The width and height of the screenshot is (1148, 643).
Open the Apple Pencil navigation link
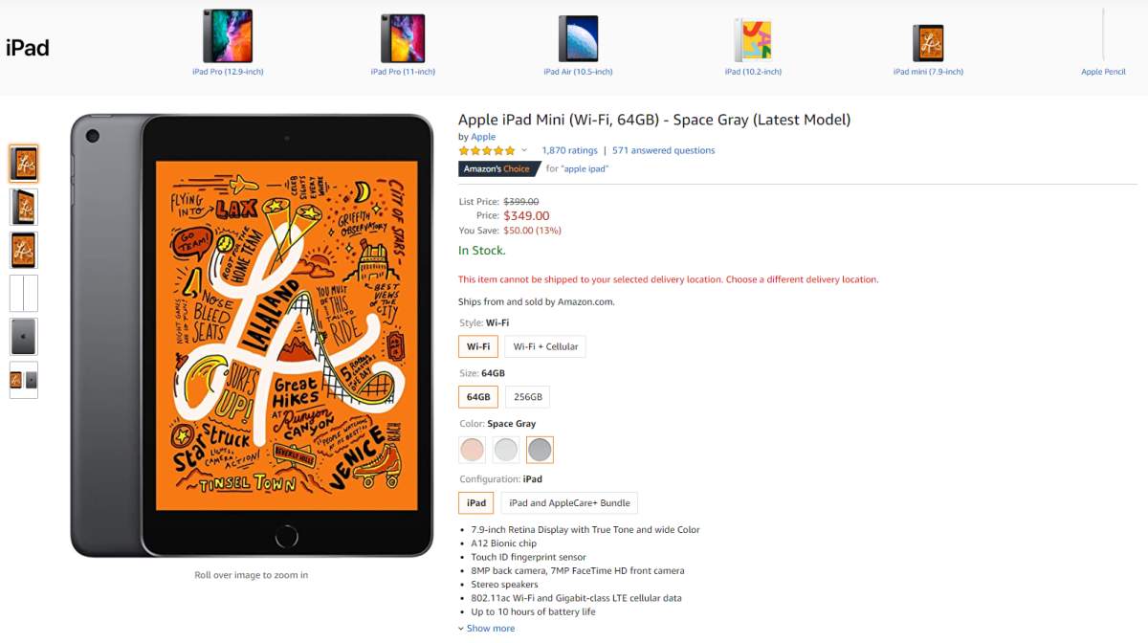(x=1103, y=72)
